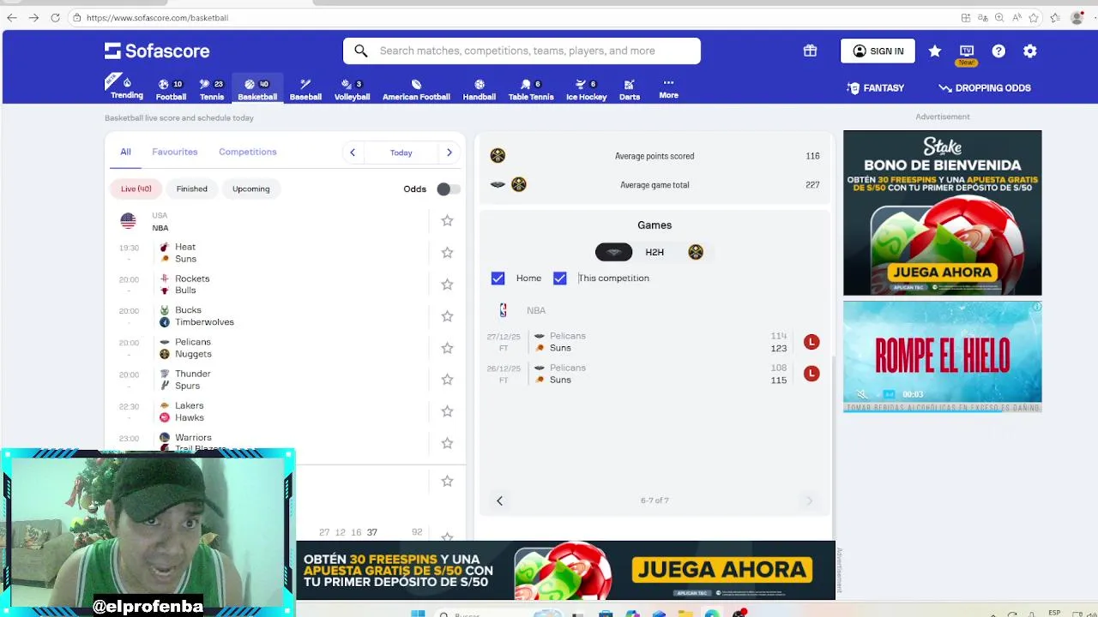Viewport: 1098px width, 617px height.
Task: Select the Nuggets team logo filter
Action: coord(696,252)
